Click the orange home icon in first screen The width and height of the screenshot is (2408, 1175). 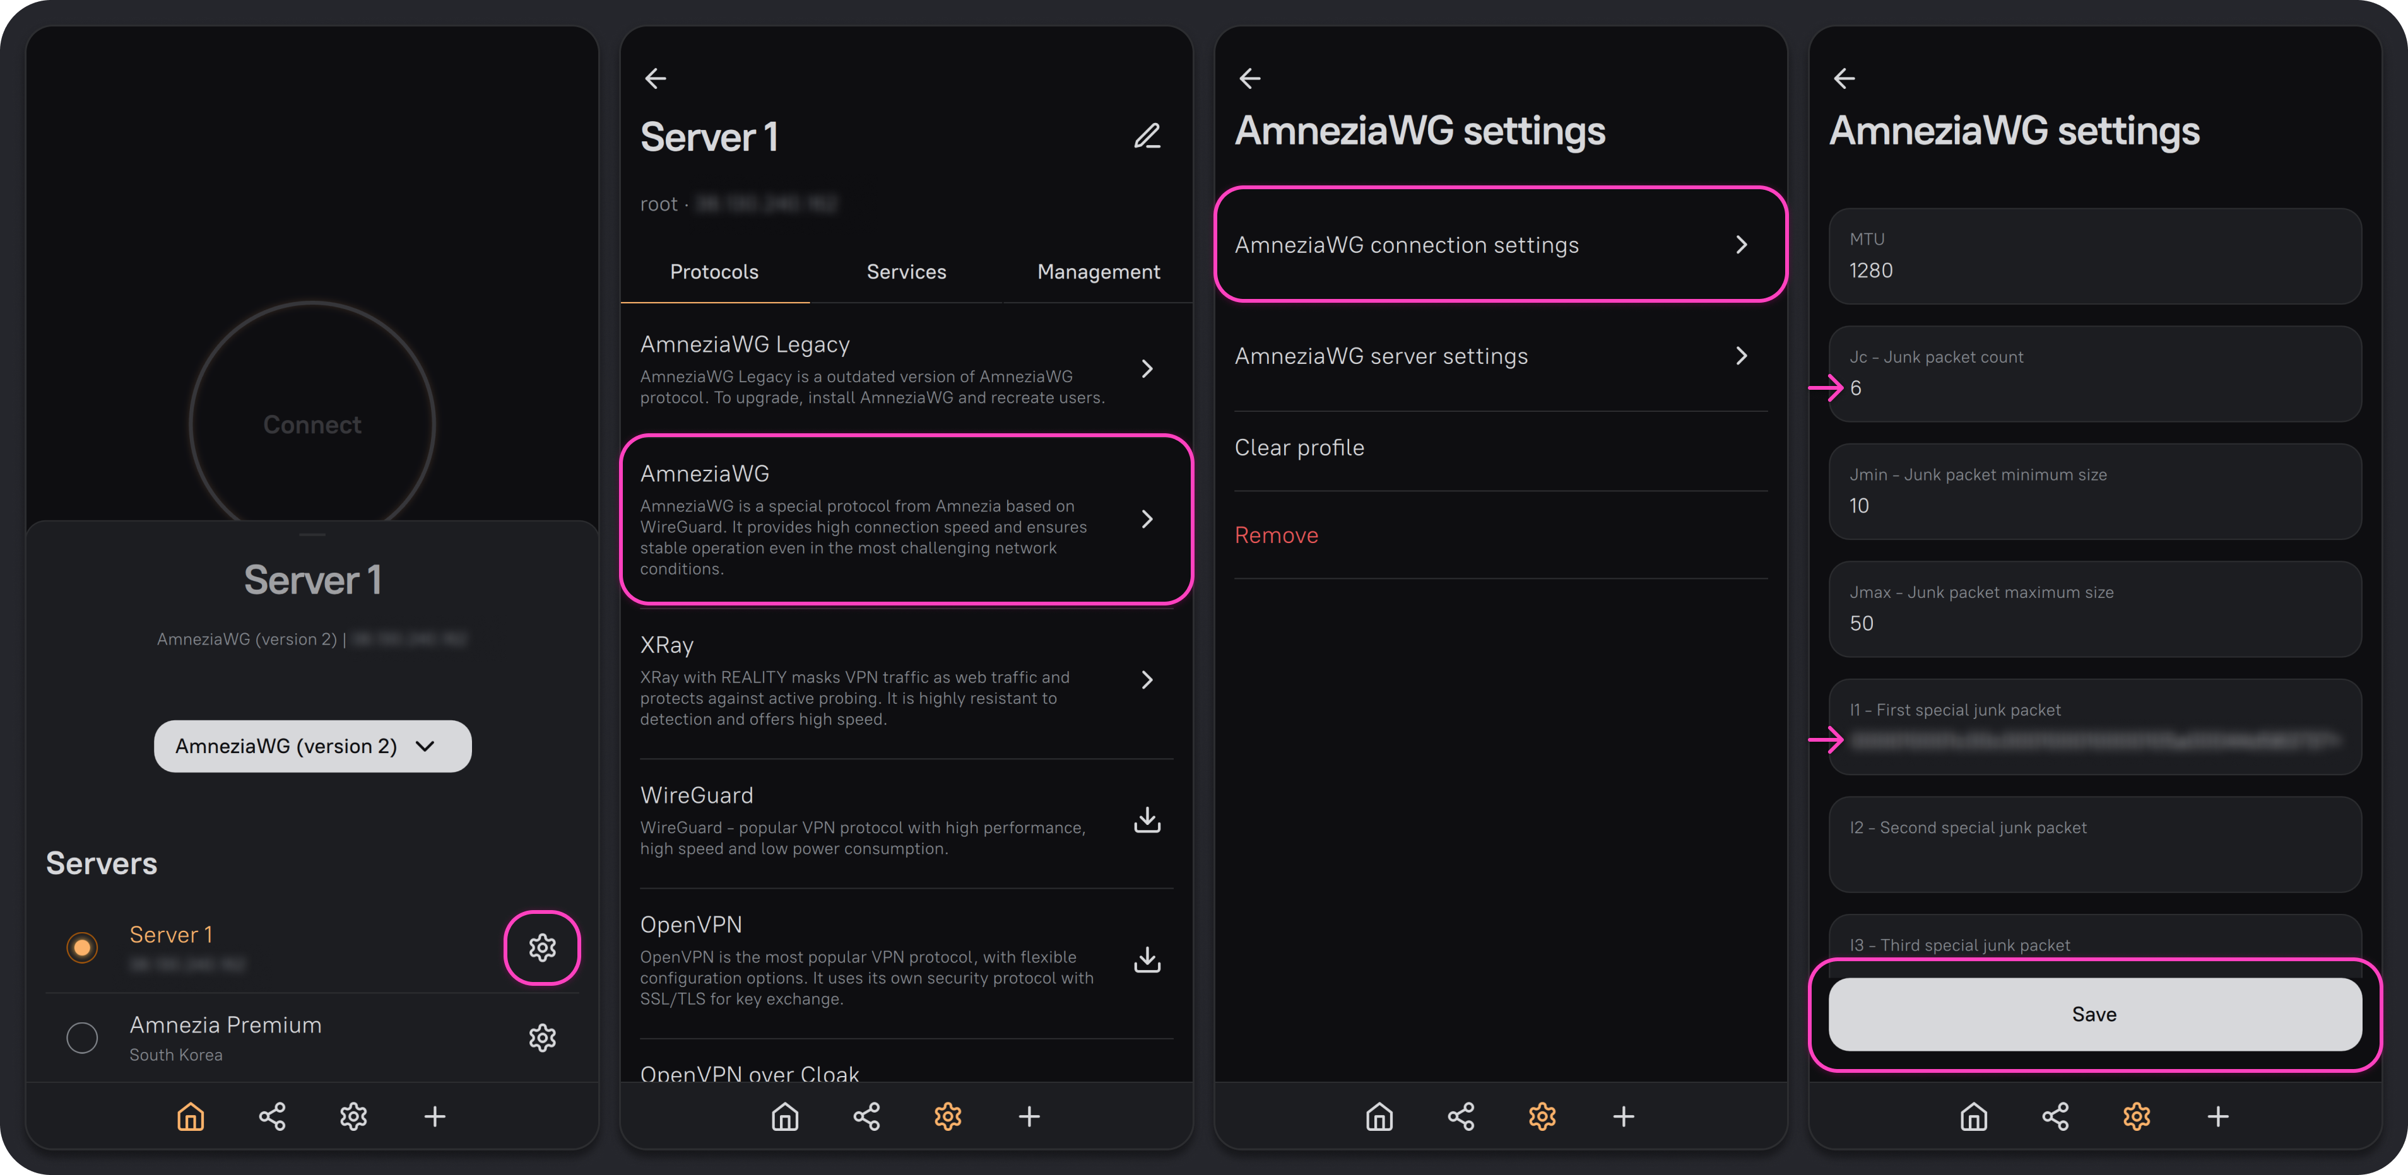pos(191,1116)
